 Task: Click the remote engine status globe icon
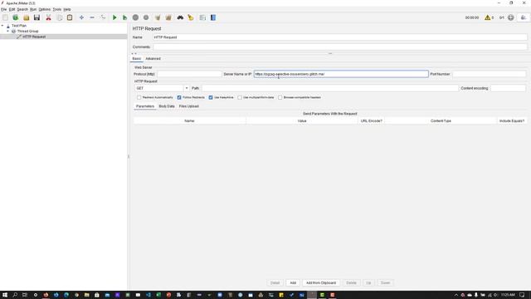[x=511, y=17]
